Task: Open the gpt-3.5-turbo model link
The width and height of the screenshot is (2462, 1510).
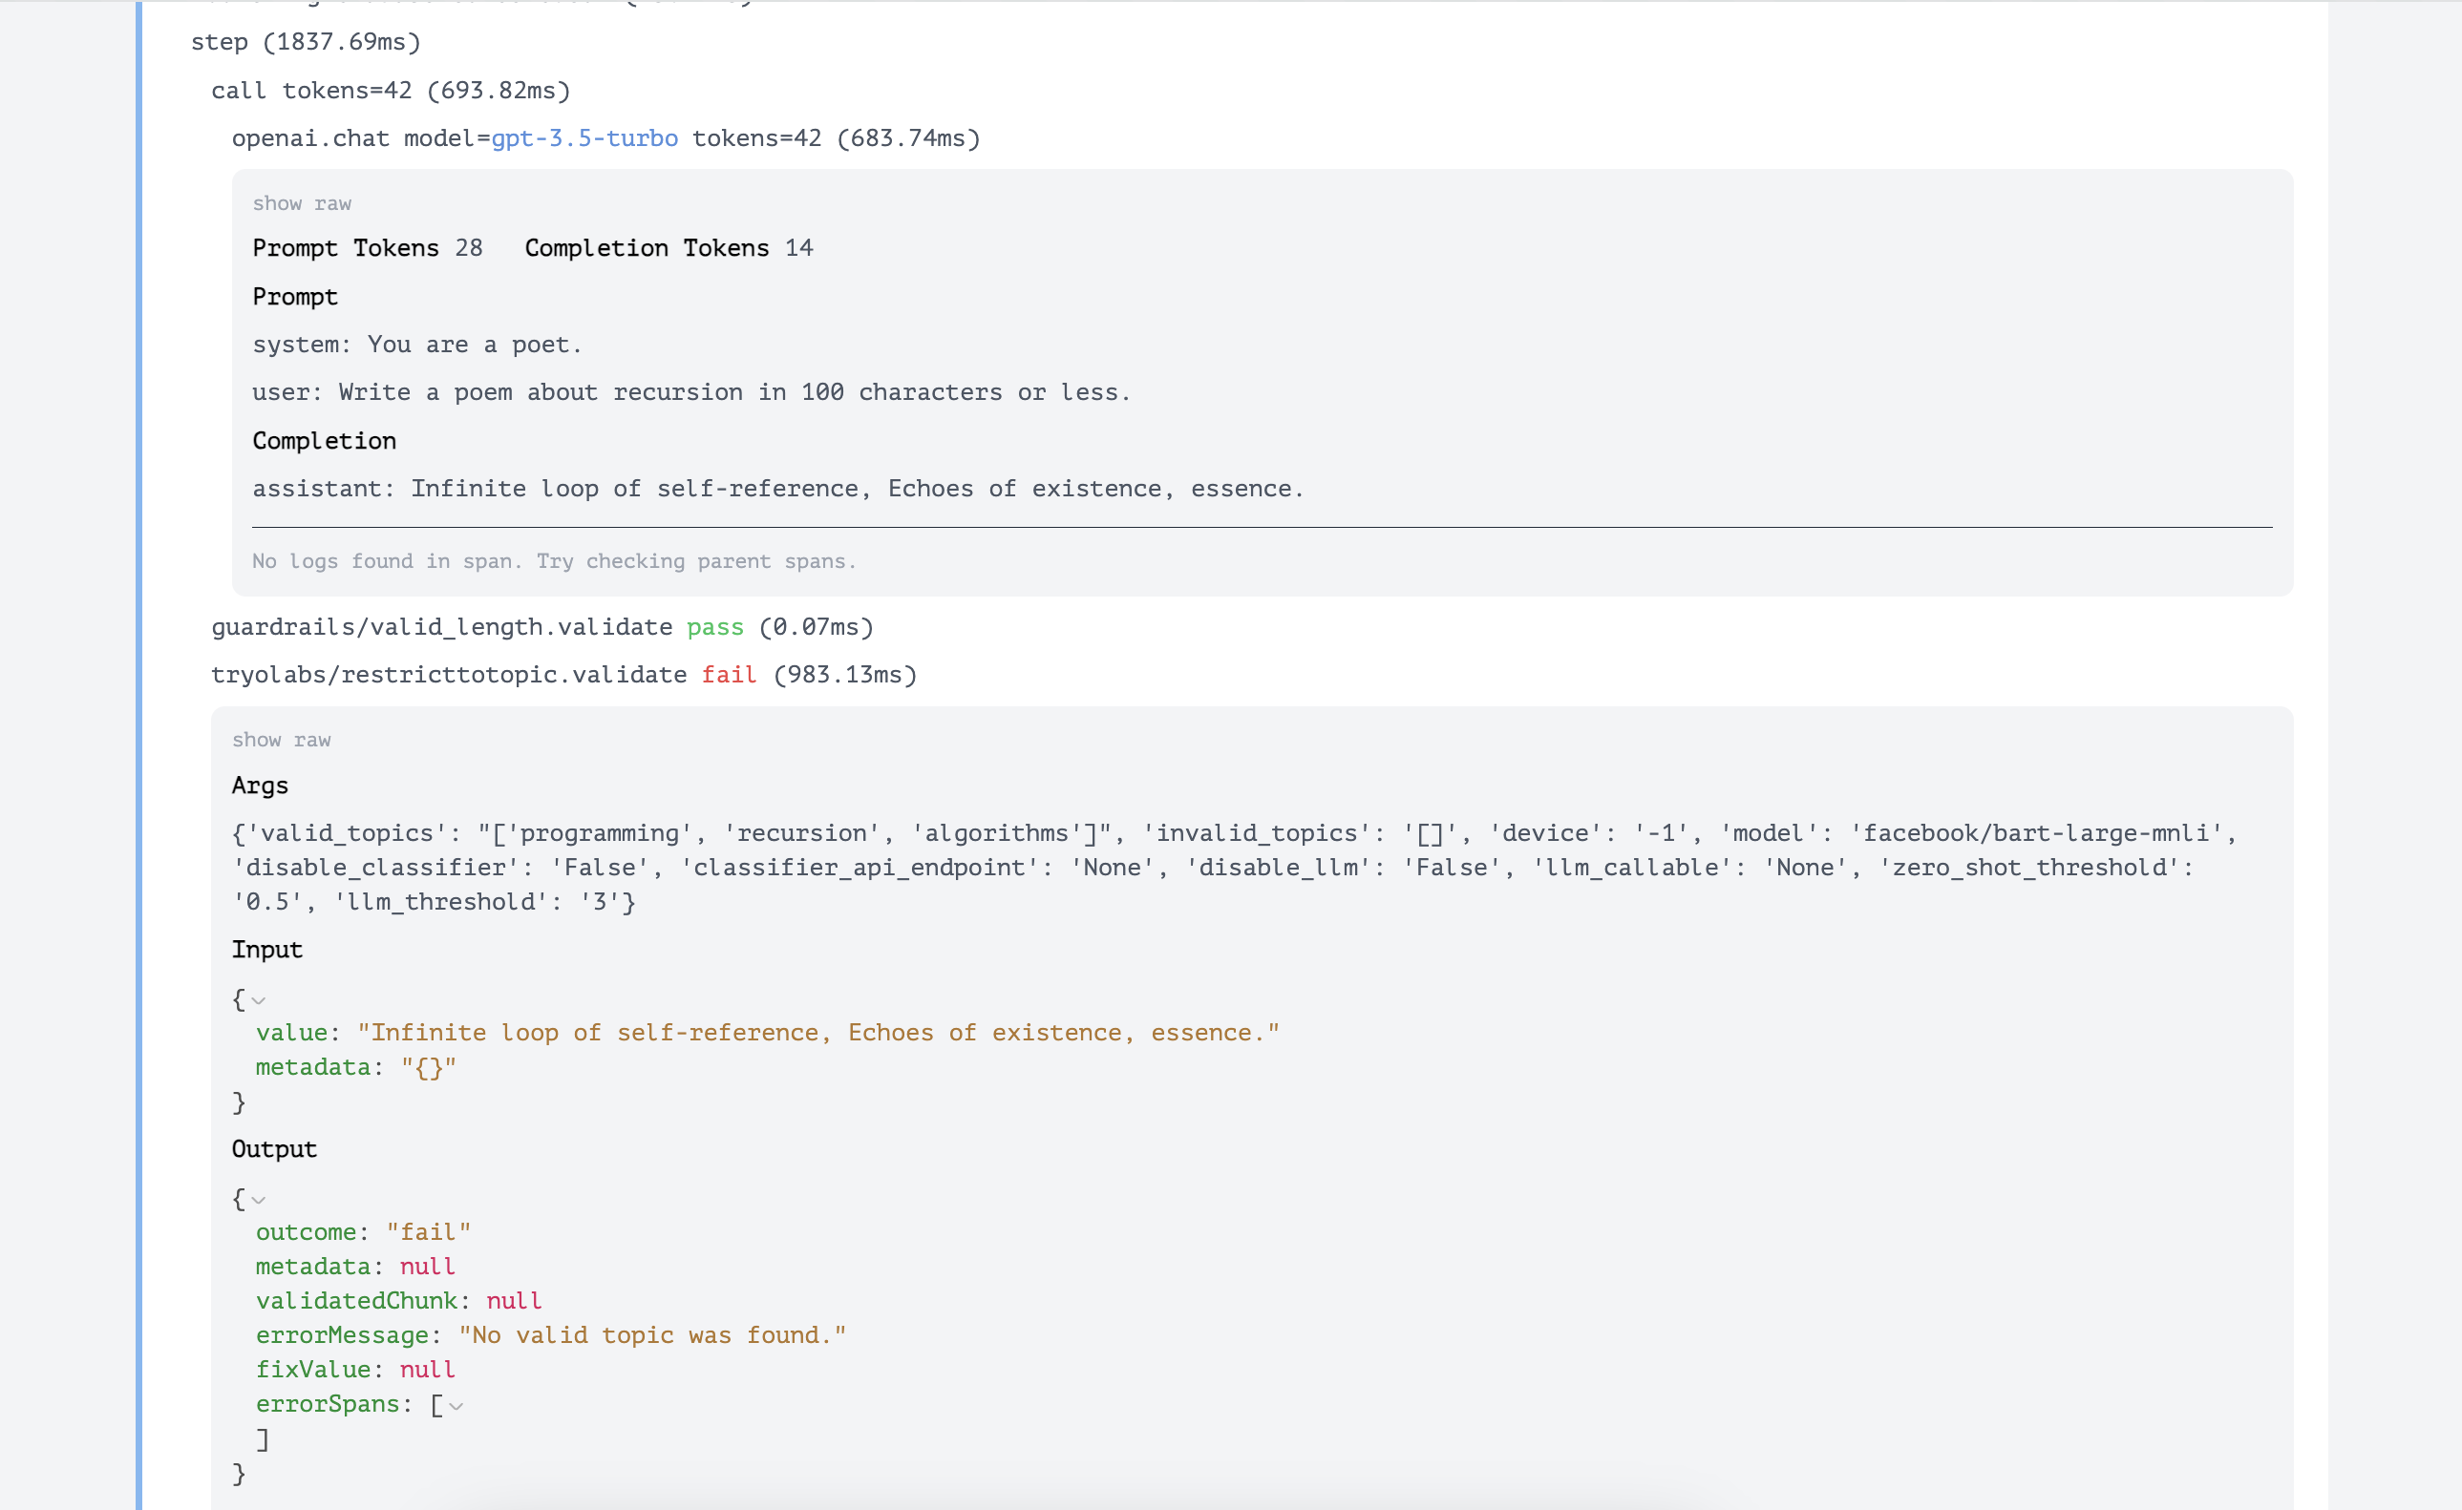Action: [x=584, y=138]
